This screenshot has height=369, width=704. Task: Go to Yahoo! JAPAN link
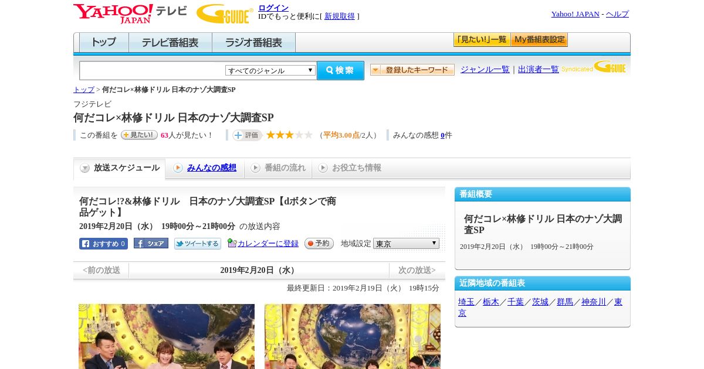coord(575,14)
